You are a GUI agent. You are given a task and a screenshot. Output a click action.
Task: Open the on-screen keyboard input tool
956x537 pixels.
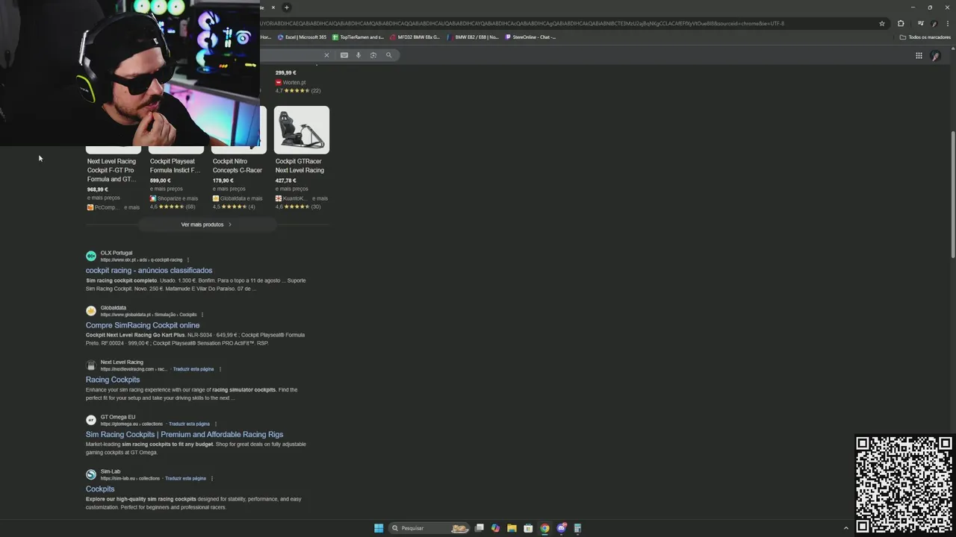344,55
